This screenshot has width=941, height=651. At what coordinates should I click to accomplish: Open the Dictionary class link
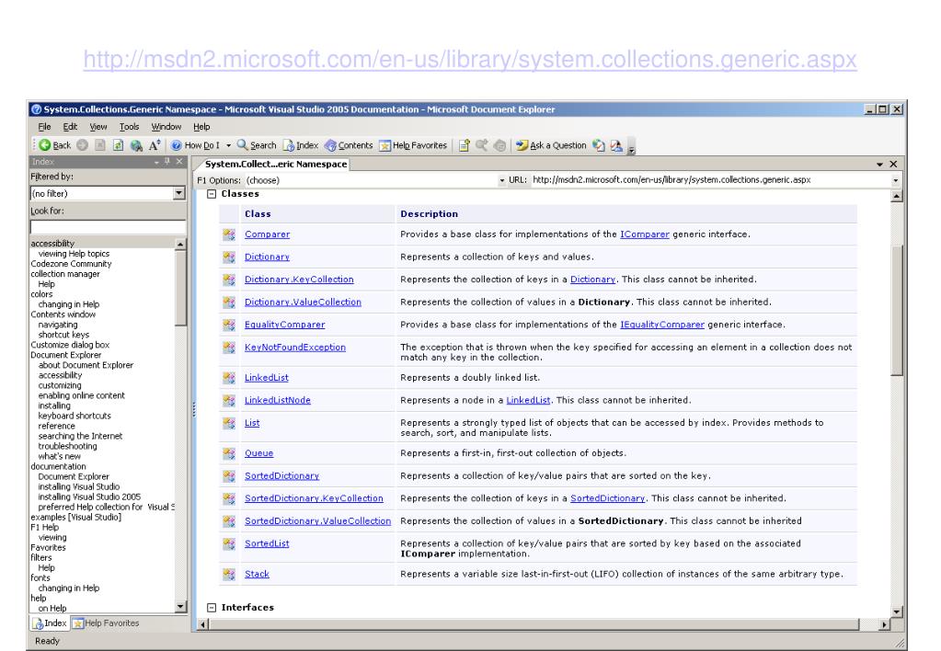[x=267, y=257]
